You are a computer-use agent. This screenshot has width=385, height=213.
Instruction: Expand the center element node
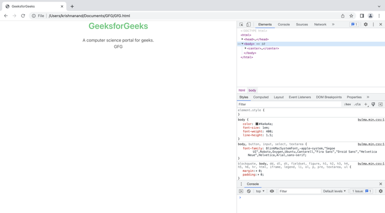tap(245, 48)
